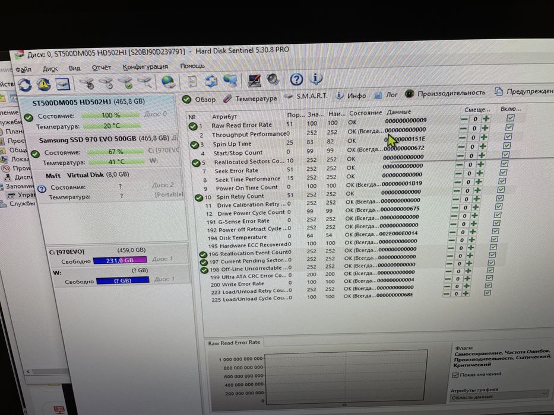Click green check icon of Raw Read Error Rate
Screen dimensions: 554x415
tap(192, 126)
